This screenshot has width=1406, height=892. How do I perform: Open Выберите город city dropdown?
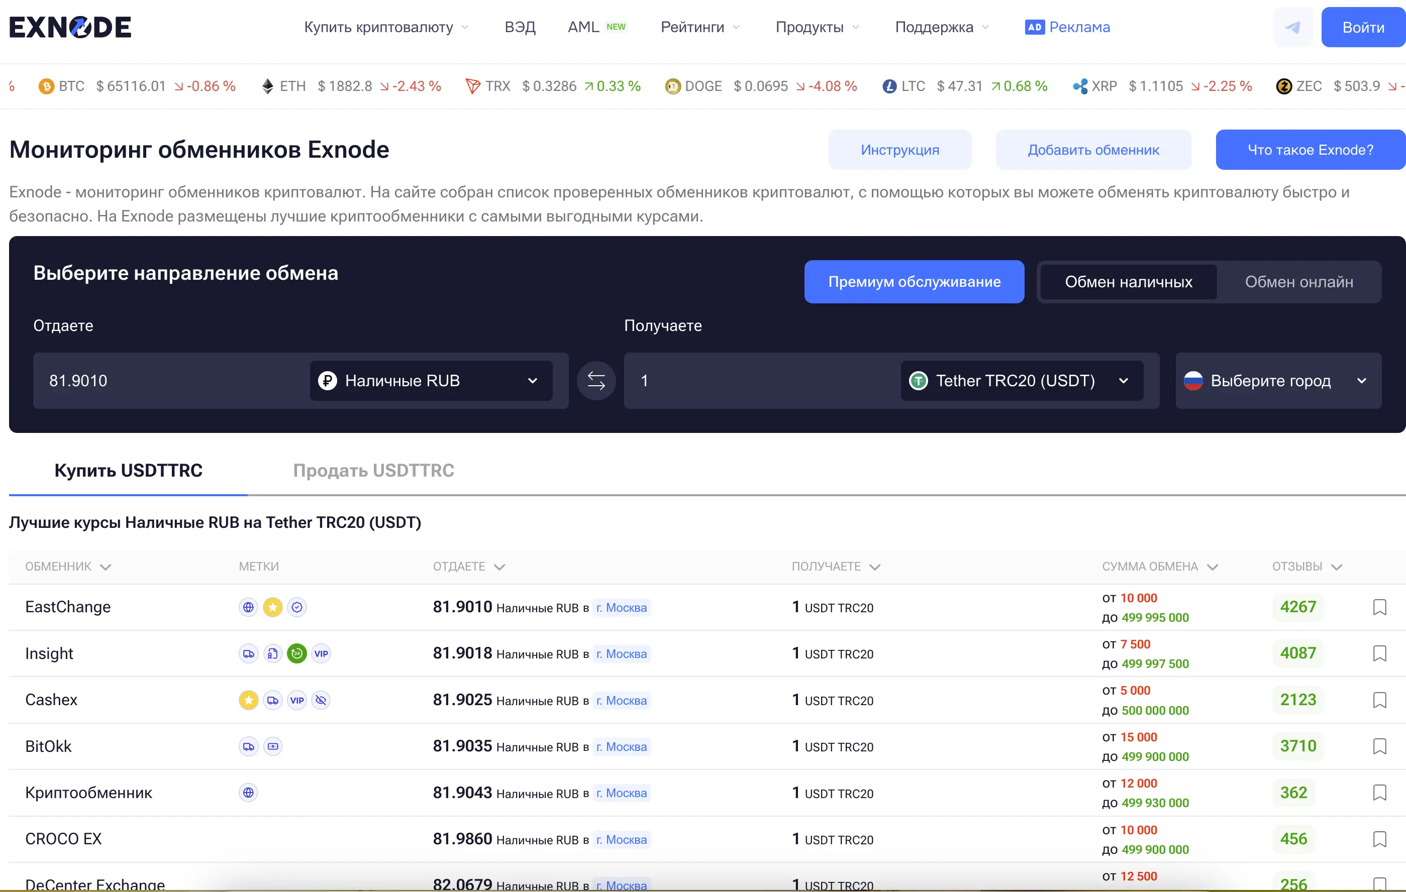pos(1278,381)
